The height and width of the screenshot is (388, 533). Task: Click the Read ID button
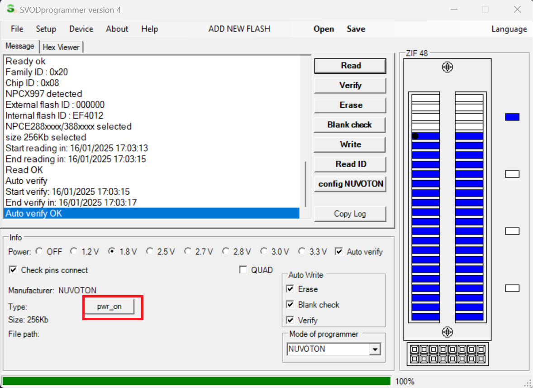350,164
